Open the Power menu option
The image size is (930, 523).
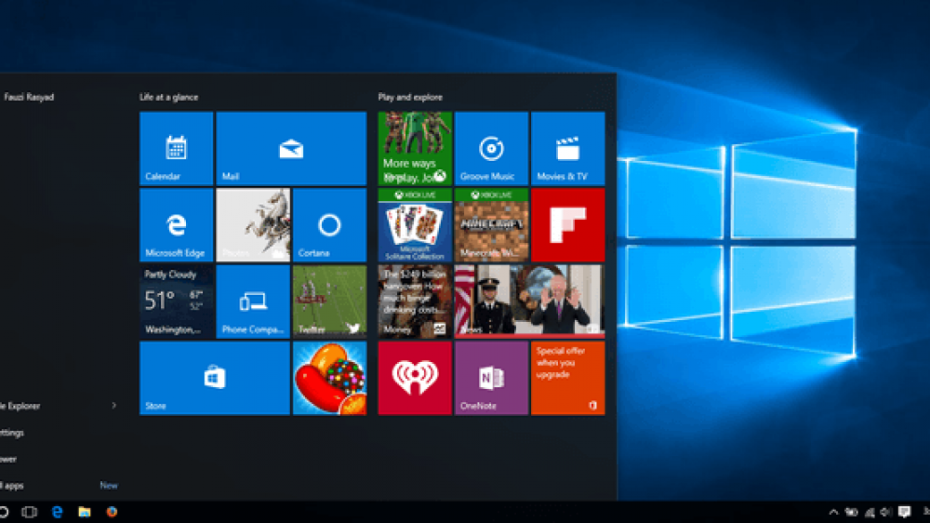point(8,459)
